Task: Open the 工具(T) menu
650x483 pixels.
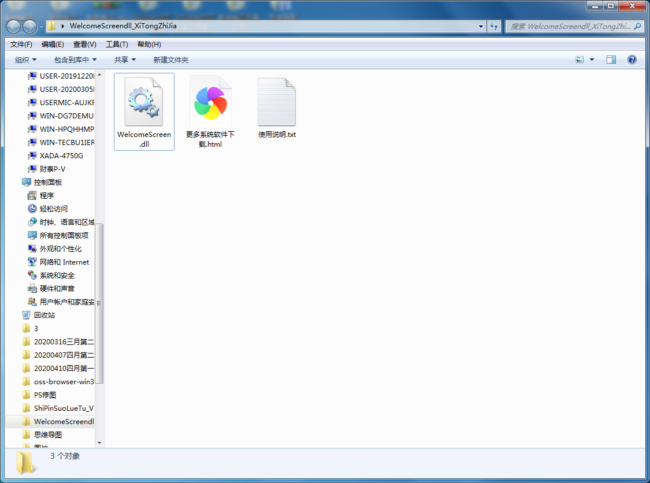Action: click(x=117, y=44)
